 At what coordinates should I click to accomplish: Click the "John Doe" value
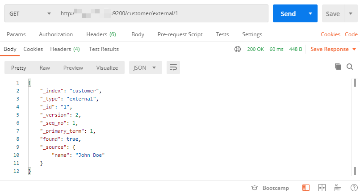90,155
